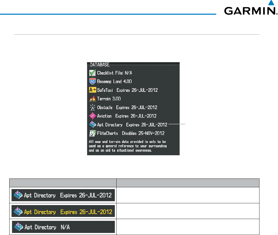Select Obstacle 'Expires 26-JUL-2012' date
Screen dimensions: 278x235
point(136,107)
